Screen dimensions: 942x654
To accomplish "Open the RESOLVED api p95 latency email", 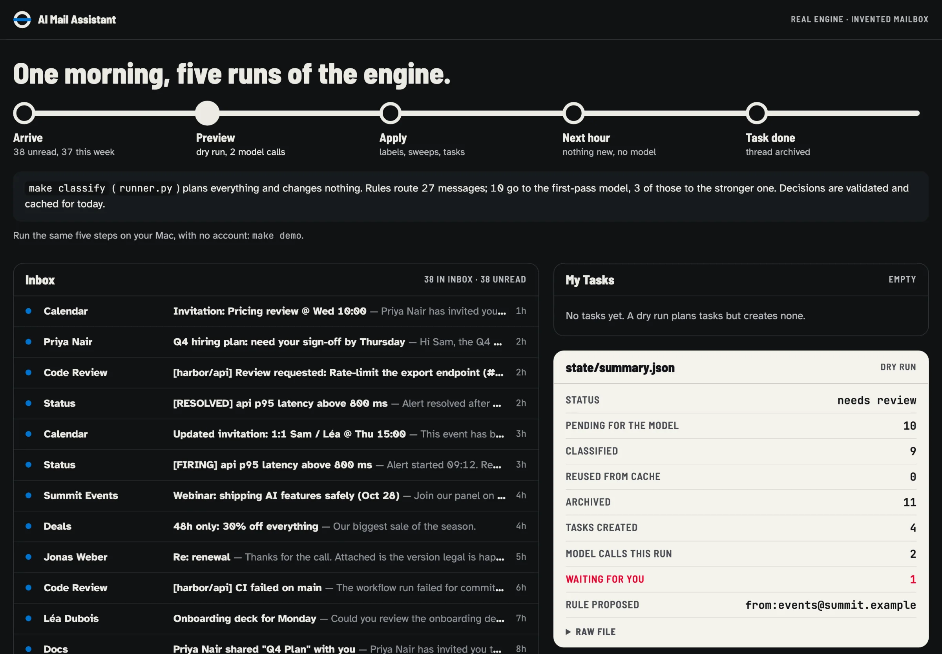I will tap(276, 403).
